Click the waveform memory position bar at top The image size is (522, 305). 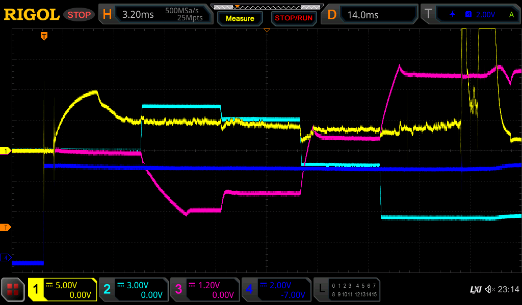pos(266,7)
